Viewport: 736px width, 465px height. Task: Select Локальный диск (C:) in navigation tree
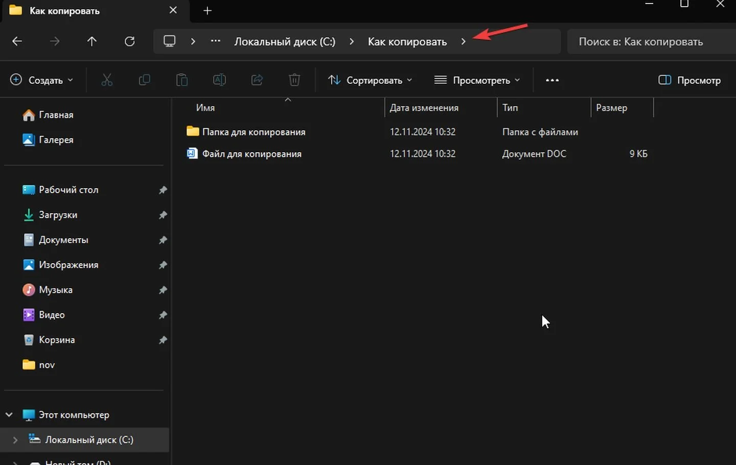89,440
